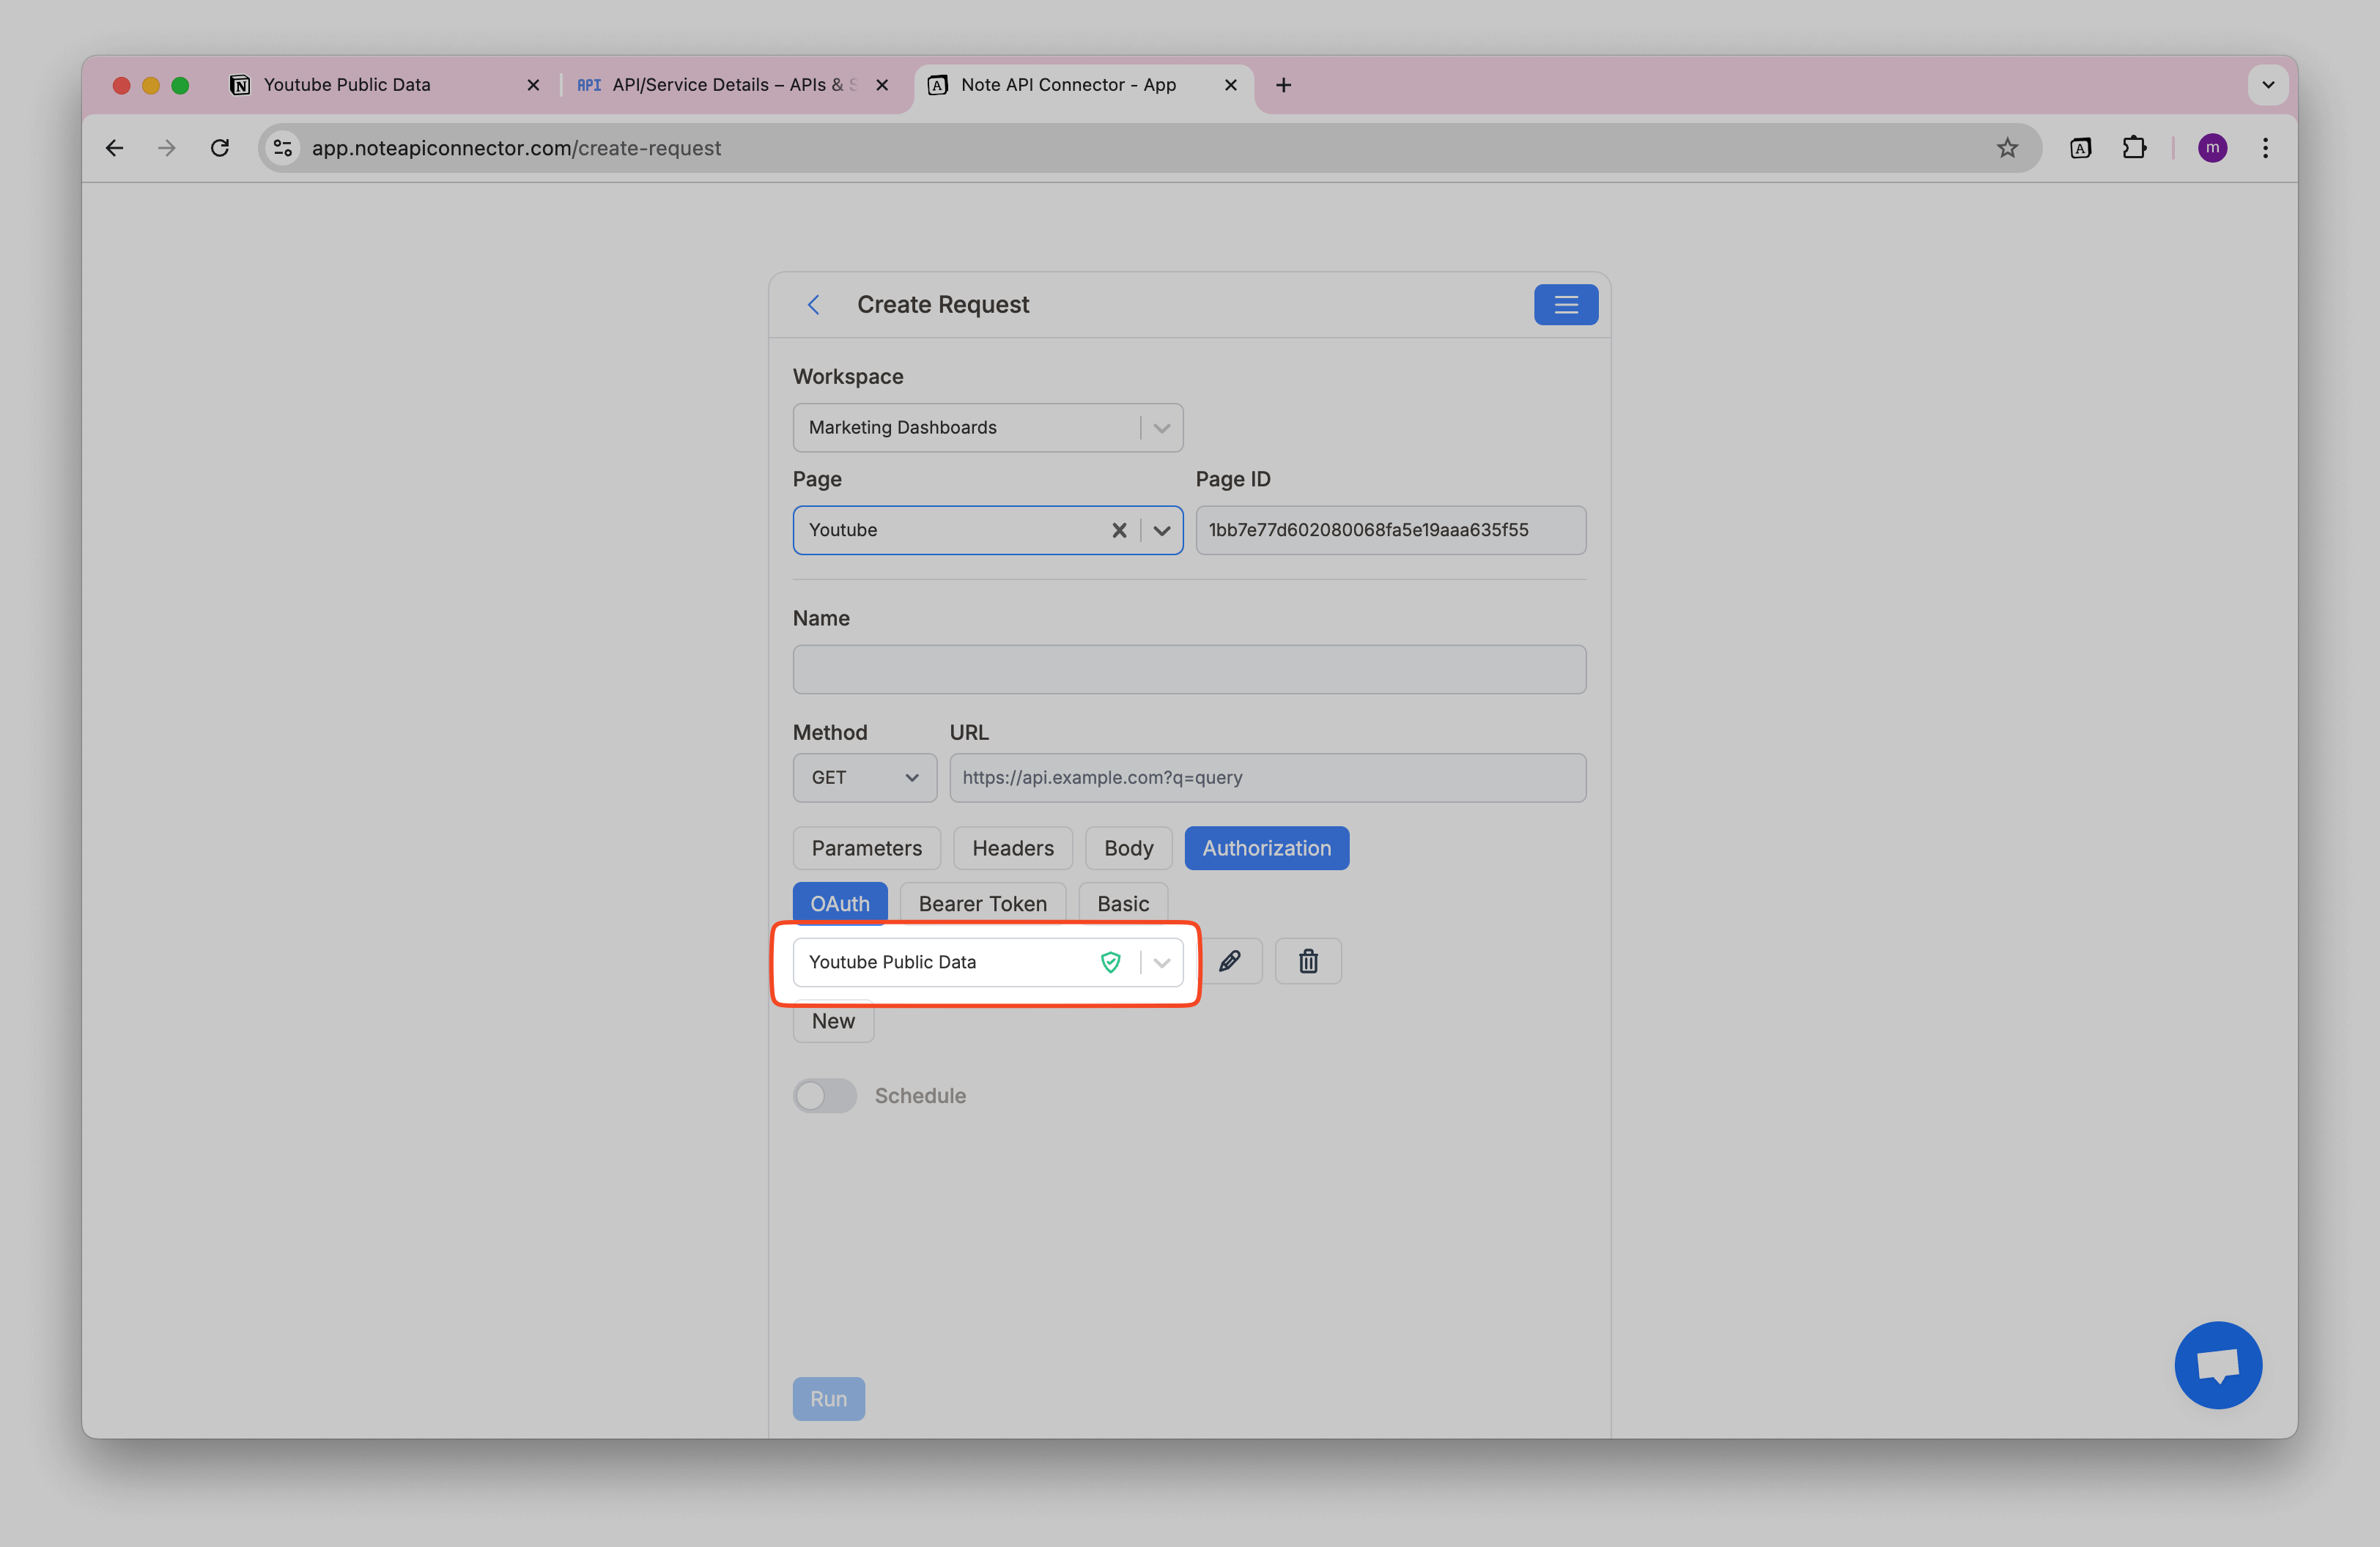The image size is (2380, 1547).
Task: Expand the Youtube Public Data OAuth dropdown
Action: pyautogui.click(x=1161, y=962)
